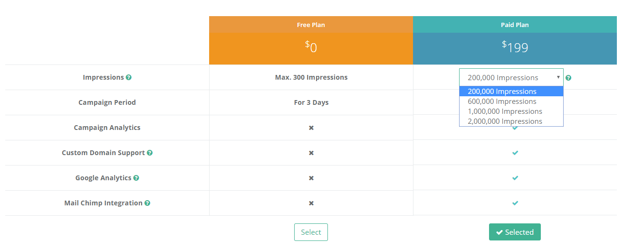Select the Free Plan button

(x=311, y=232)
